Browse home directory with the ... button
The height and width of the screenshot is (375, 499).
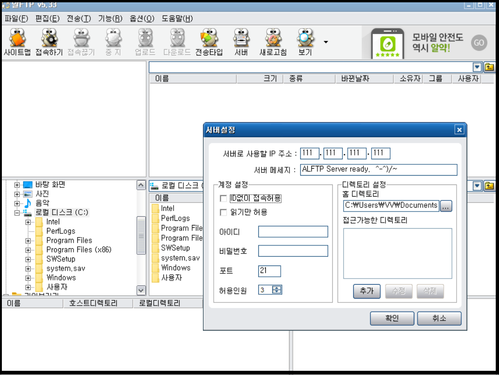446,206
